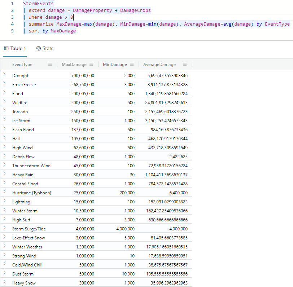Expand the Heavy Rain row

(4, 174)
